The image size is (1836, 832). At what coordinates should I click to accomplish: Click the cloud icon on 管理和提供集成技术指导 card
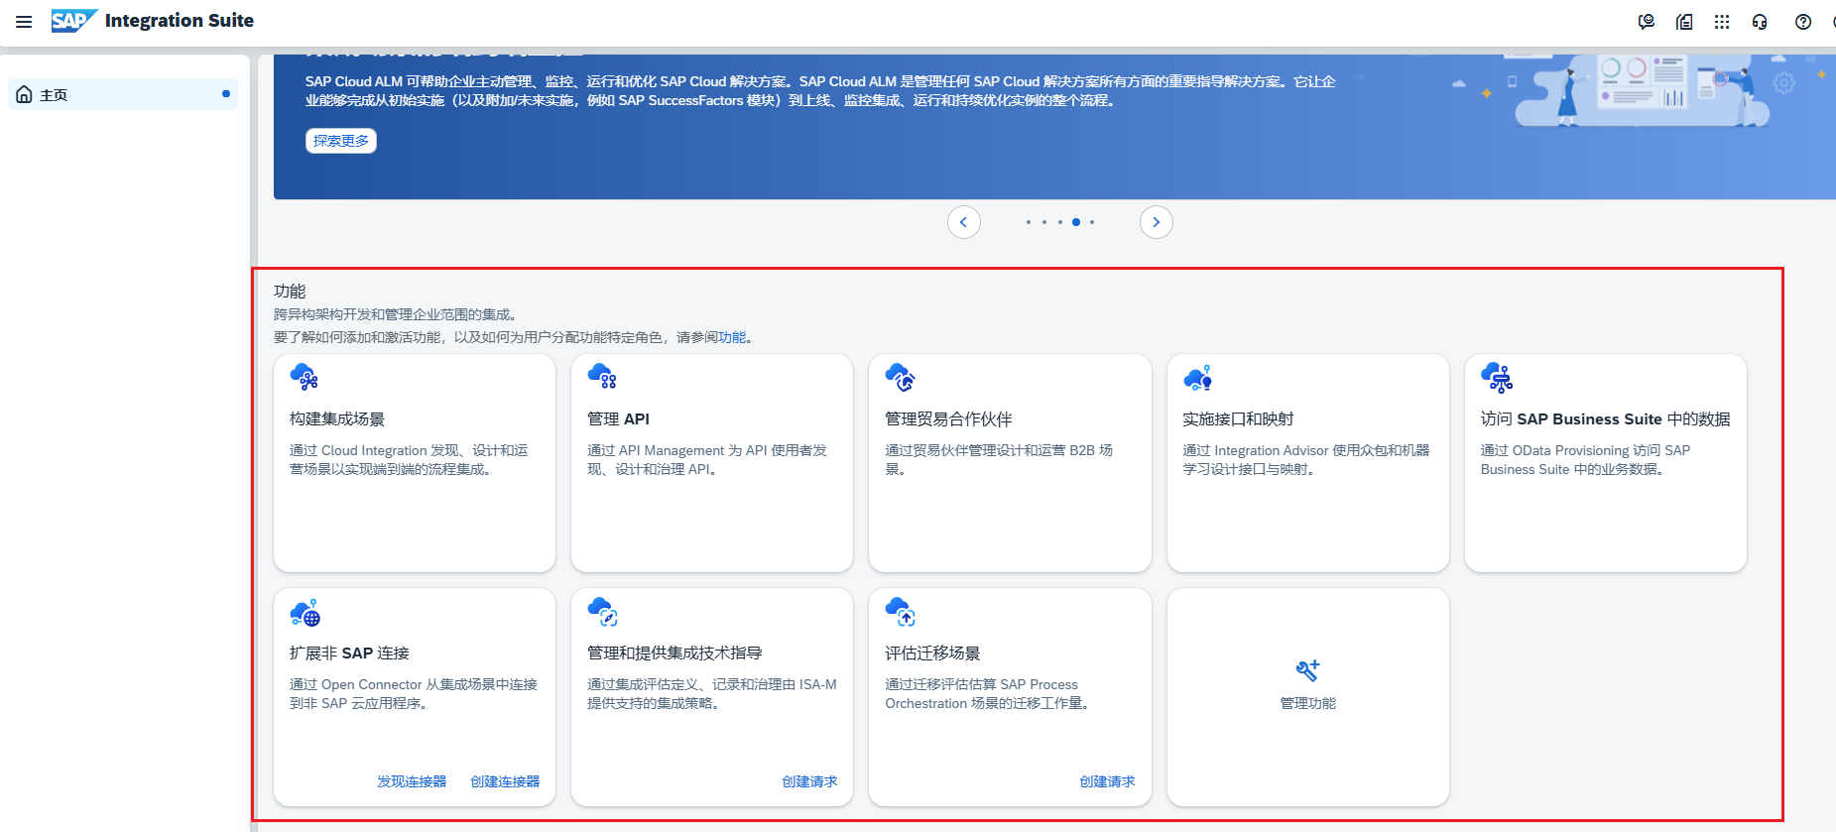tap(602, 612)
